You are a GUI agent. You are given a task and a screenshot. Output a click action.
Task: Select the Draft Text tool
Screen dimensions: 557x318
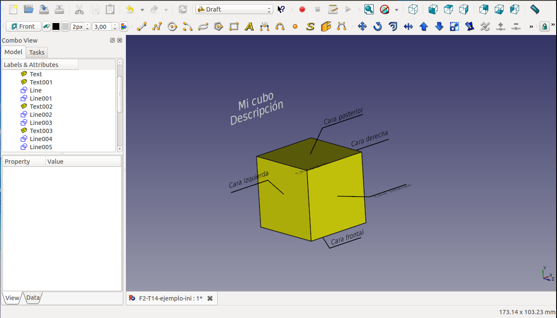249,27
